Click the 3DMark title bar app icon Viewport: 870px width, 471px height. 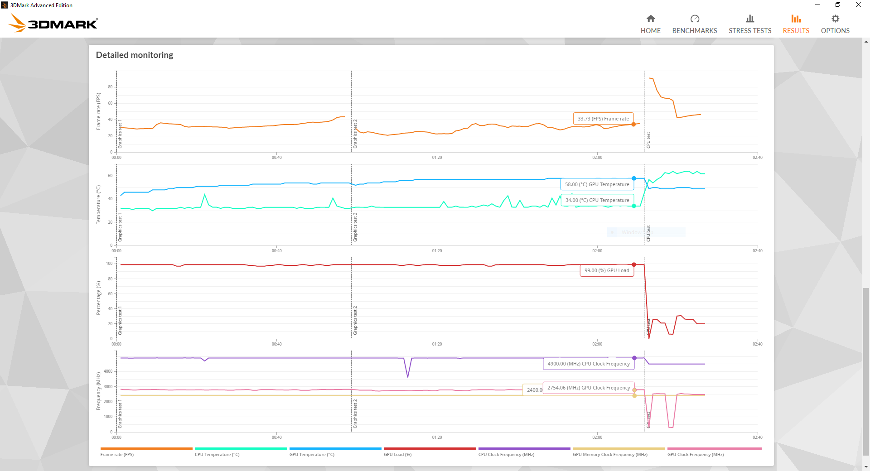click(5, 5)
